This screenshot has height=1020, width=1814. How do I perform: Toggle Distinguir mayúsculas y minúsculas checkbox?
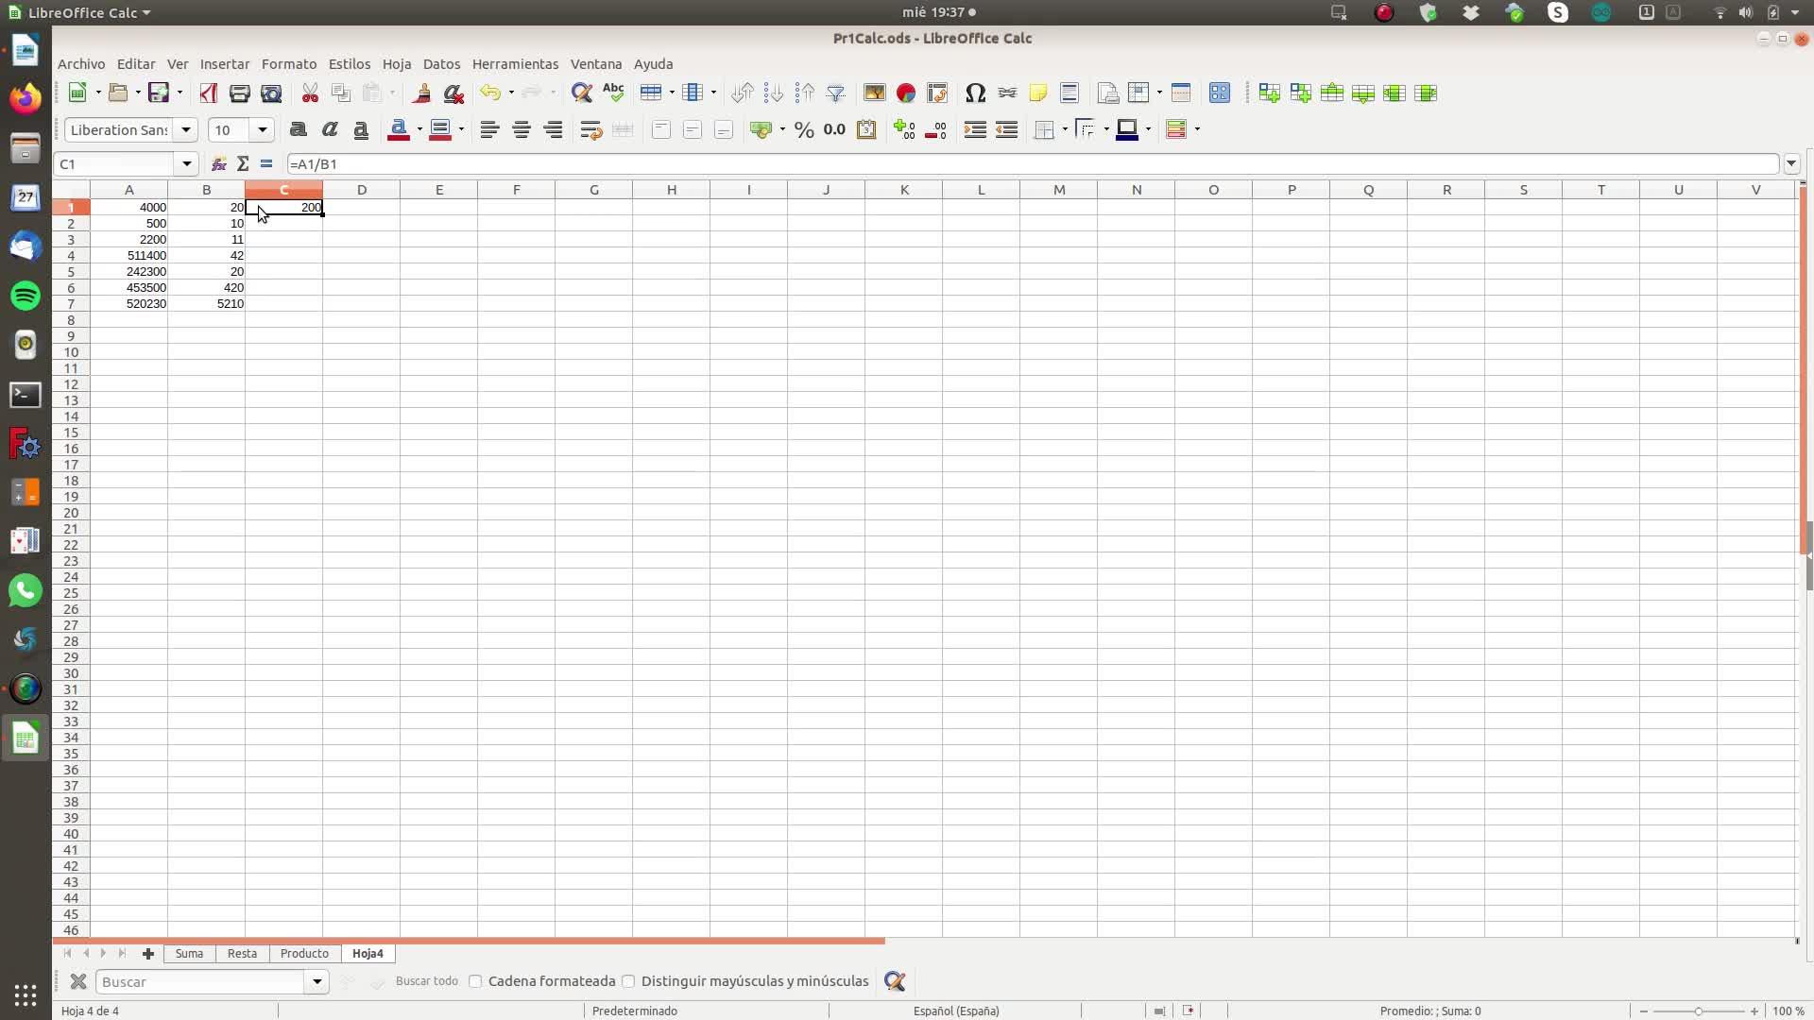click(629, 981)
